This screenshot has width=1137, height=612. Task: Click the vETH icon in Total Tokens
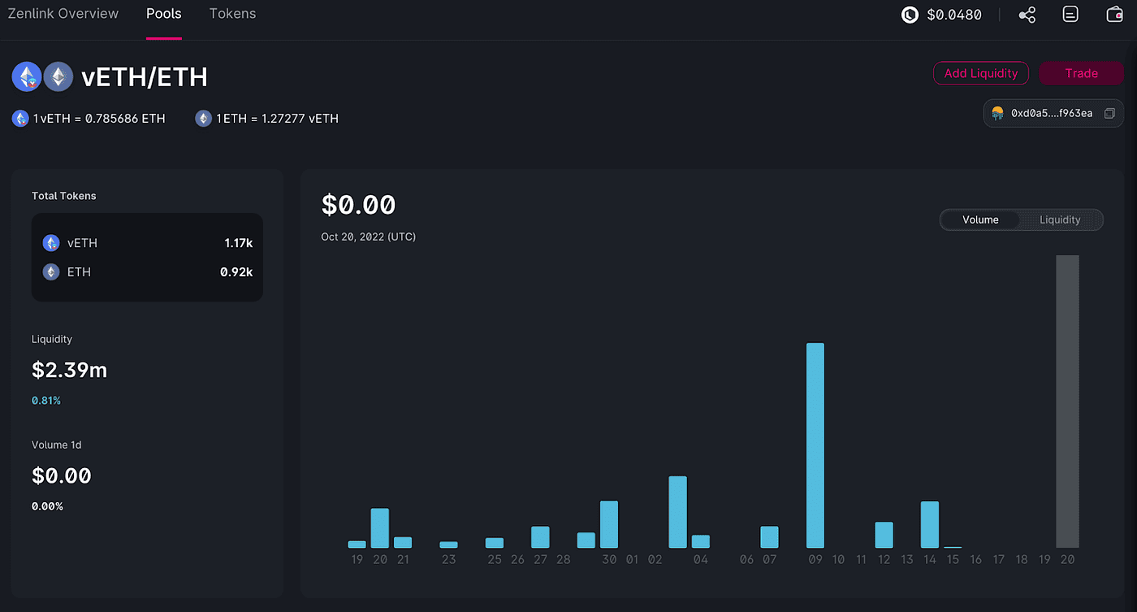click(x=51, y=243)
